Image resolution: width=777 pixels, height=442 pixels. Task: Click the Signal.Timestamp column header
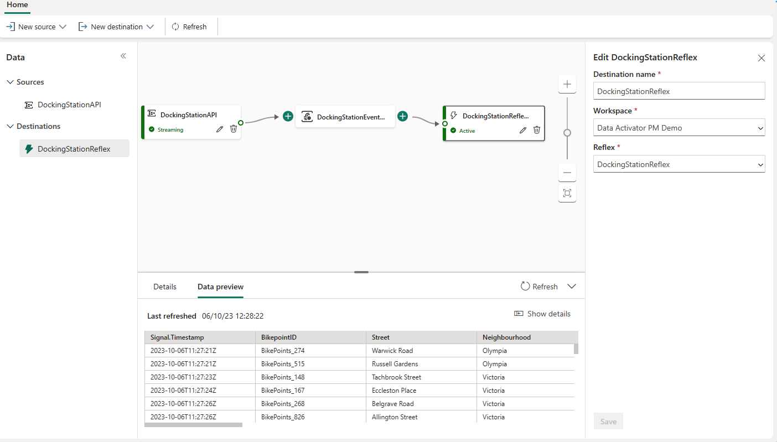point(200,337)
